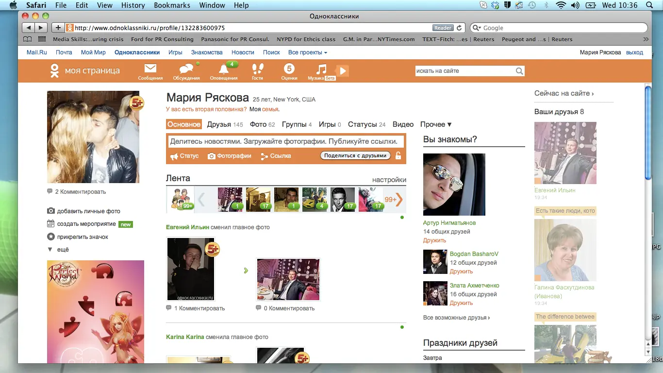Open the Сообщения messages envelope icon
The width and height of the screenshot is (663, 373).
coord(150,69)
